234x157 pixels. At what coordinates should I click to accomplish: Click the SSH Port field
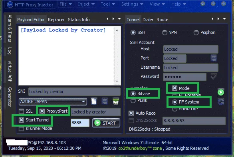tap(175, 58)
